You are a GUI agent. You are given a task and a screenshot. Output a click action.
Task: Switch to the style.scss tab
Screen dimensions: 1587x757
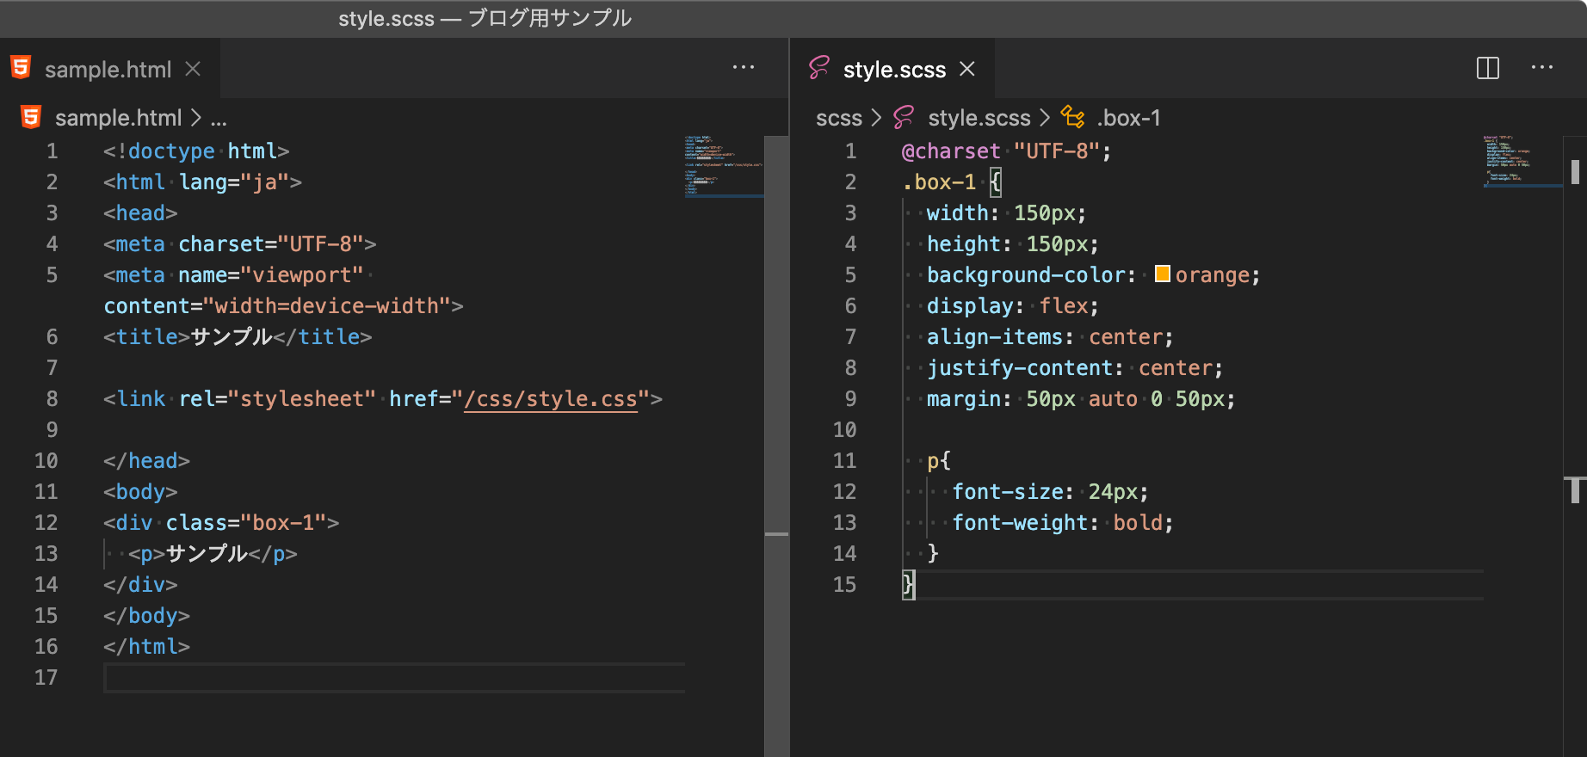pyautogui.click(x=893, y=69)
